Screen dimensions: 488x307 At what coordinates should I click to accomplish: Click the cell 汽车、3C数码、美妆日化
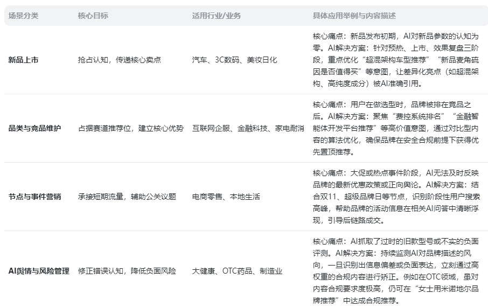tap(234, 60)
